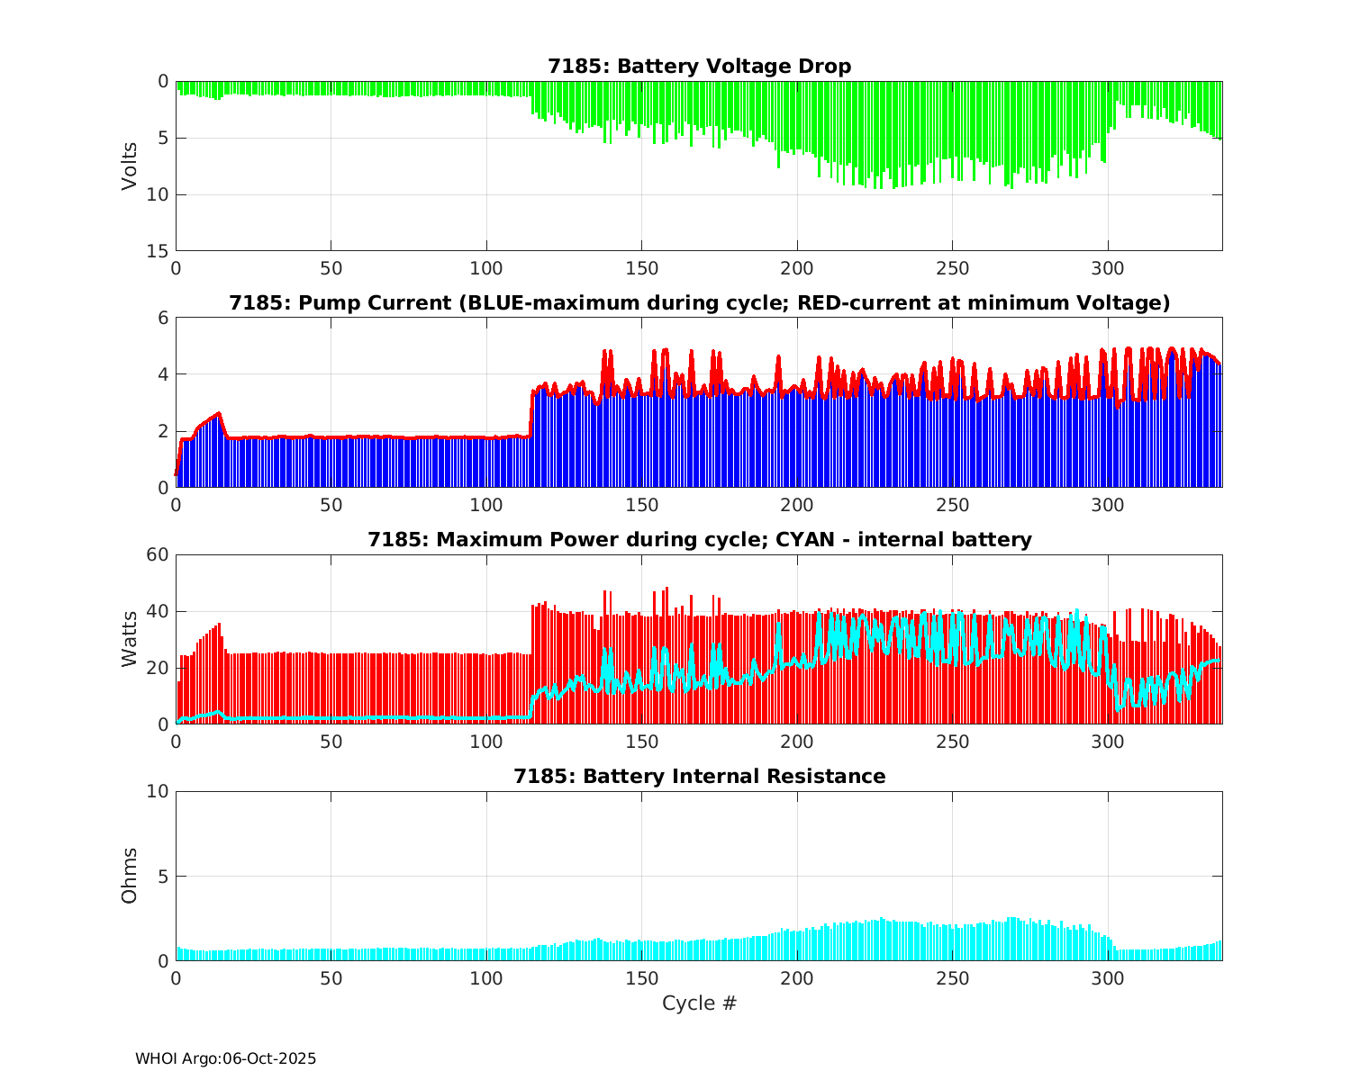Click the WHOI Argo date footer text

(x=225, y=1059)
